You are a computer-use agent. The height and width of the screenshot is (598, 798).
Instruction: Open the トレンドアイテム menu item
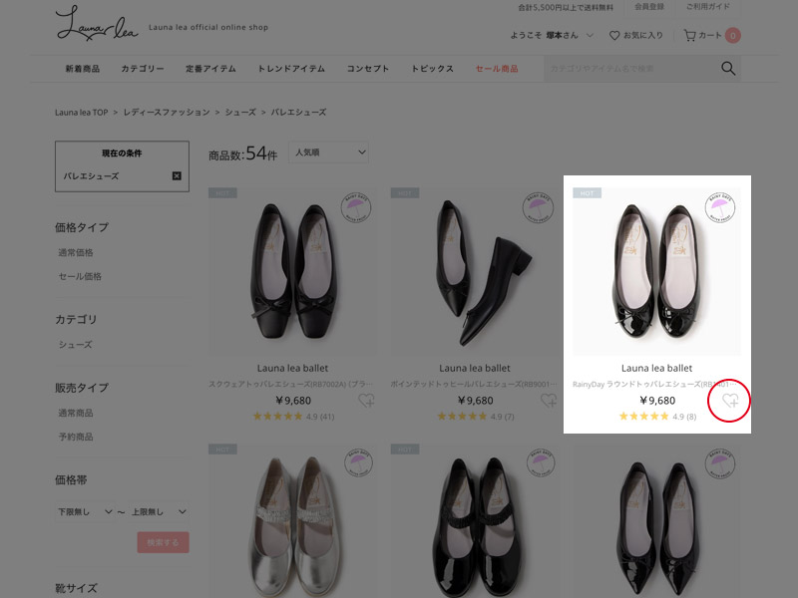click(293, 69)
